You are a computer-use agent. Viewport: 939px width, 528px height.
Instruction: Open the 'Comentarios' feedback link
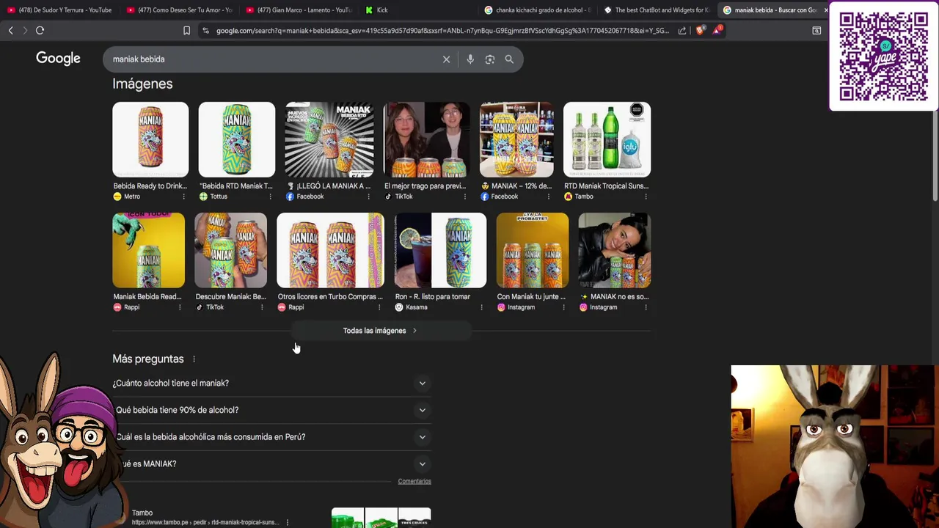tap(414, 482)
